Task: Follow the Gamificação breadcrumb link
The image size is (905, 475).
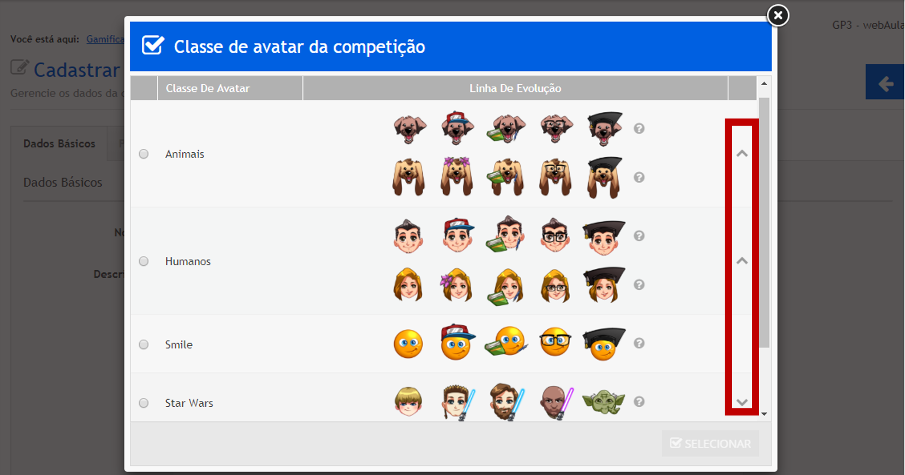Action: point(105,39)
